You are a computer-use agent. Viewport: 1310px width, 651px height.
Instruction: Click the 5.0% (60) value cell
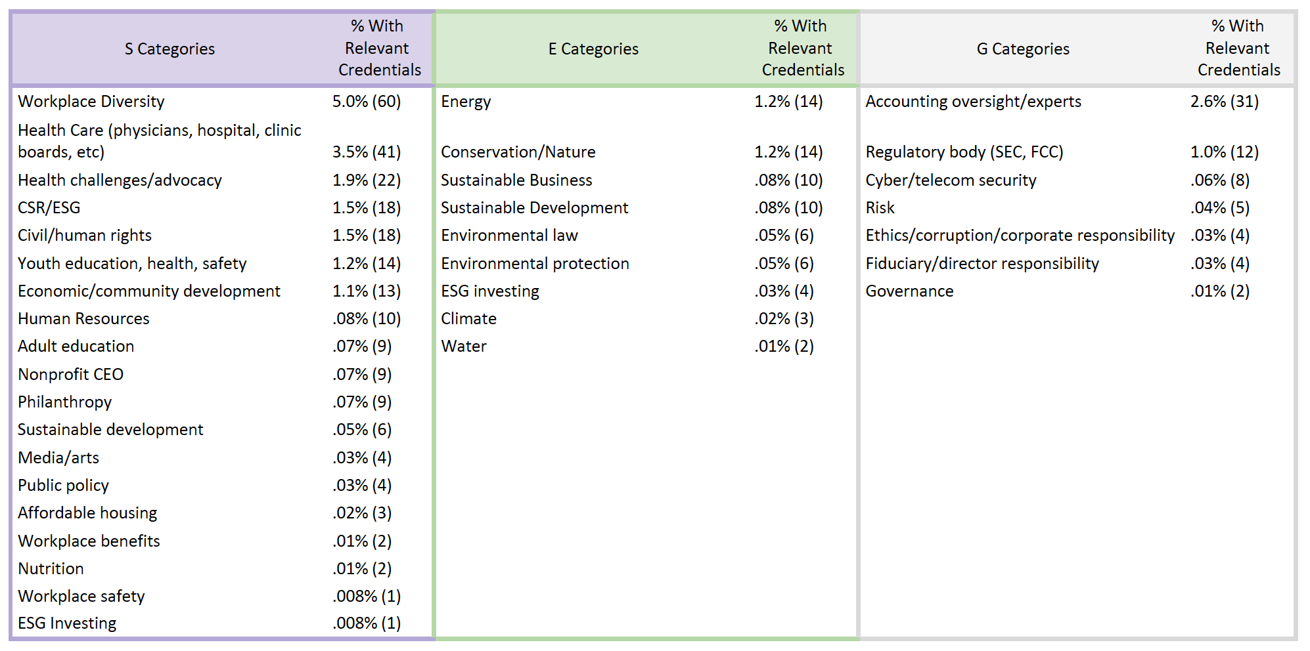coord(366,102)
